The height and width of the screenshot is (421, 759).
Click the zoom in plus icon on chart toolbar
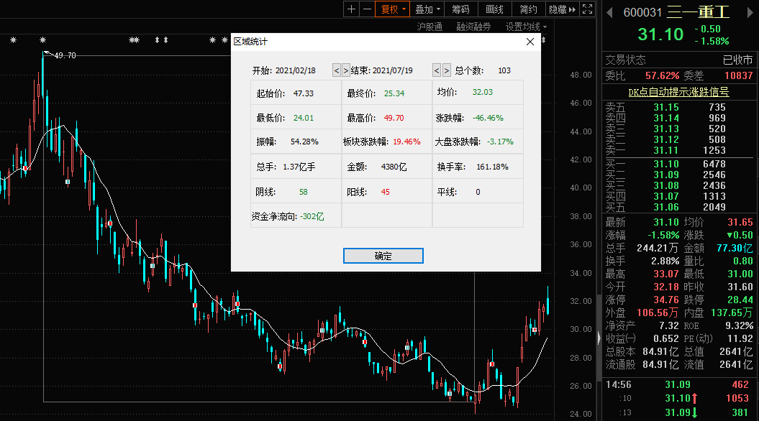tap(352, 9)
